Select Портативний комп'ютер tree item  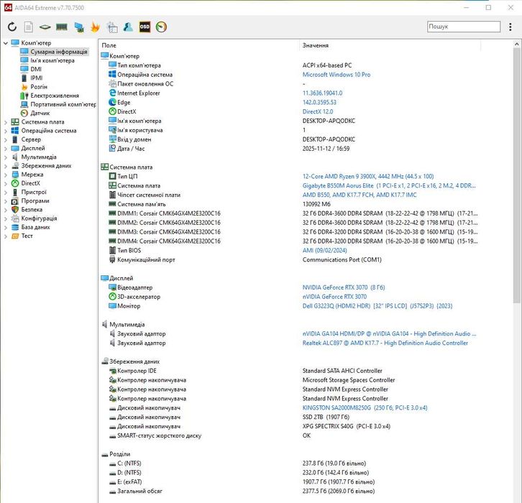63,104
